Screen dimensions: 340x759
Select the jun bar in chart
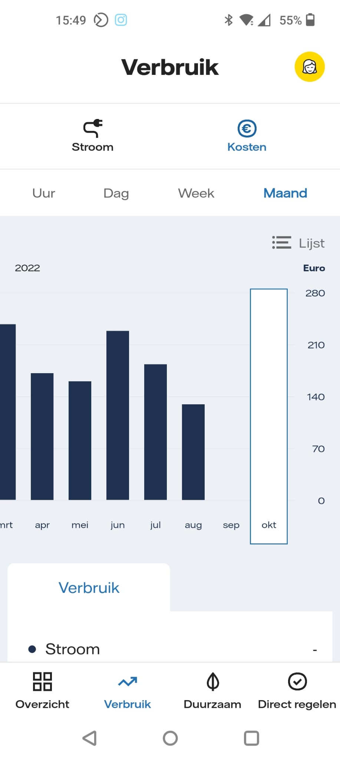coord(118,415)
